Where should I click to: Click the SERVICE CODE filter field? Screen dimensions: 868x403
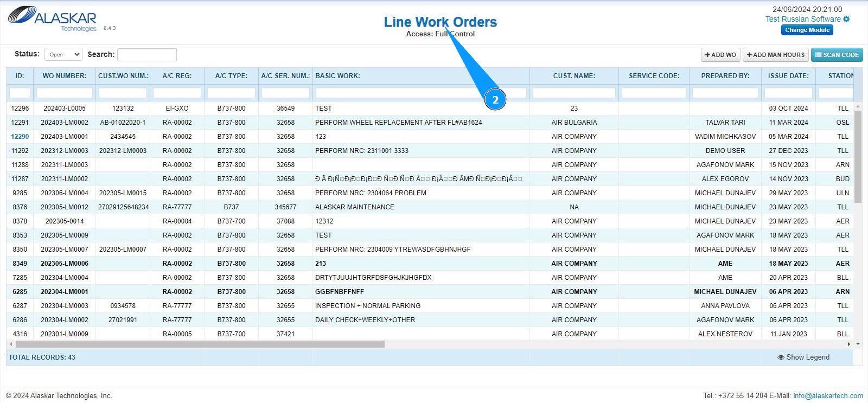654,93
